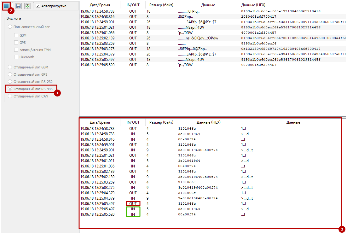Click the Размер (байт) header in the upper table
Screen dimensions: 347x234
click(161, 5)
